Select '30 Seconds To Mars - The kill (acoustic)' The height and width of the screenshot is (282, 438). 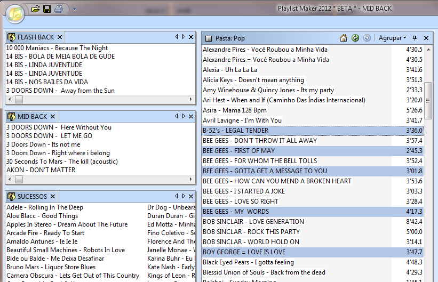tap(62, 162)
